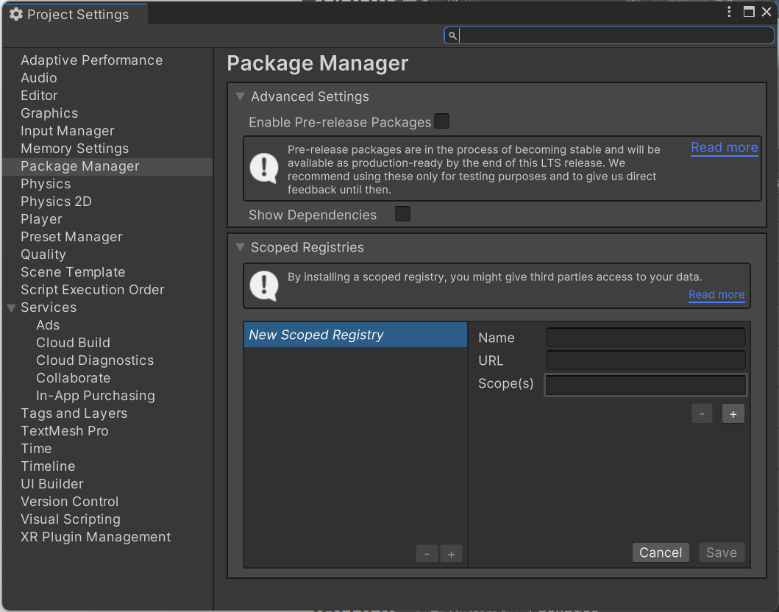Click Cancel in scoped registry editor
The image size is (779, 612).
(660, 552)
